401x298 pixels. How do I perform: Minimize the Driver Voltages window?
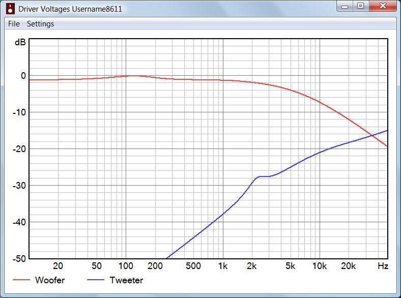tap(345, 6)
